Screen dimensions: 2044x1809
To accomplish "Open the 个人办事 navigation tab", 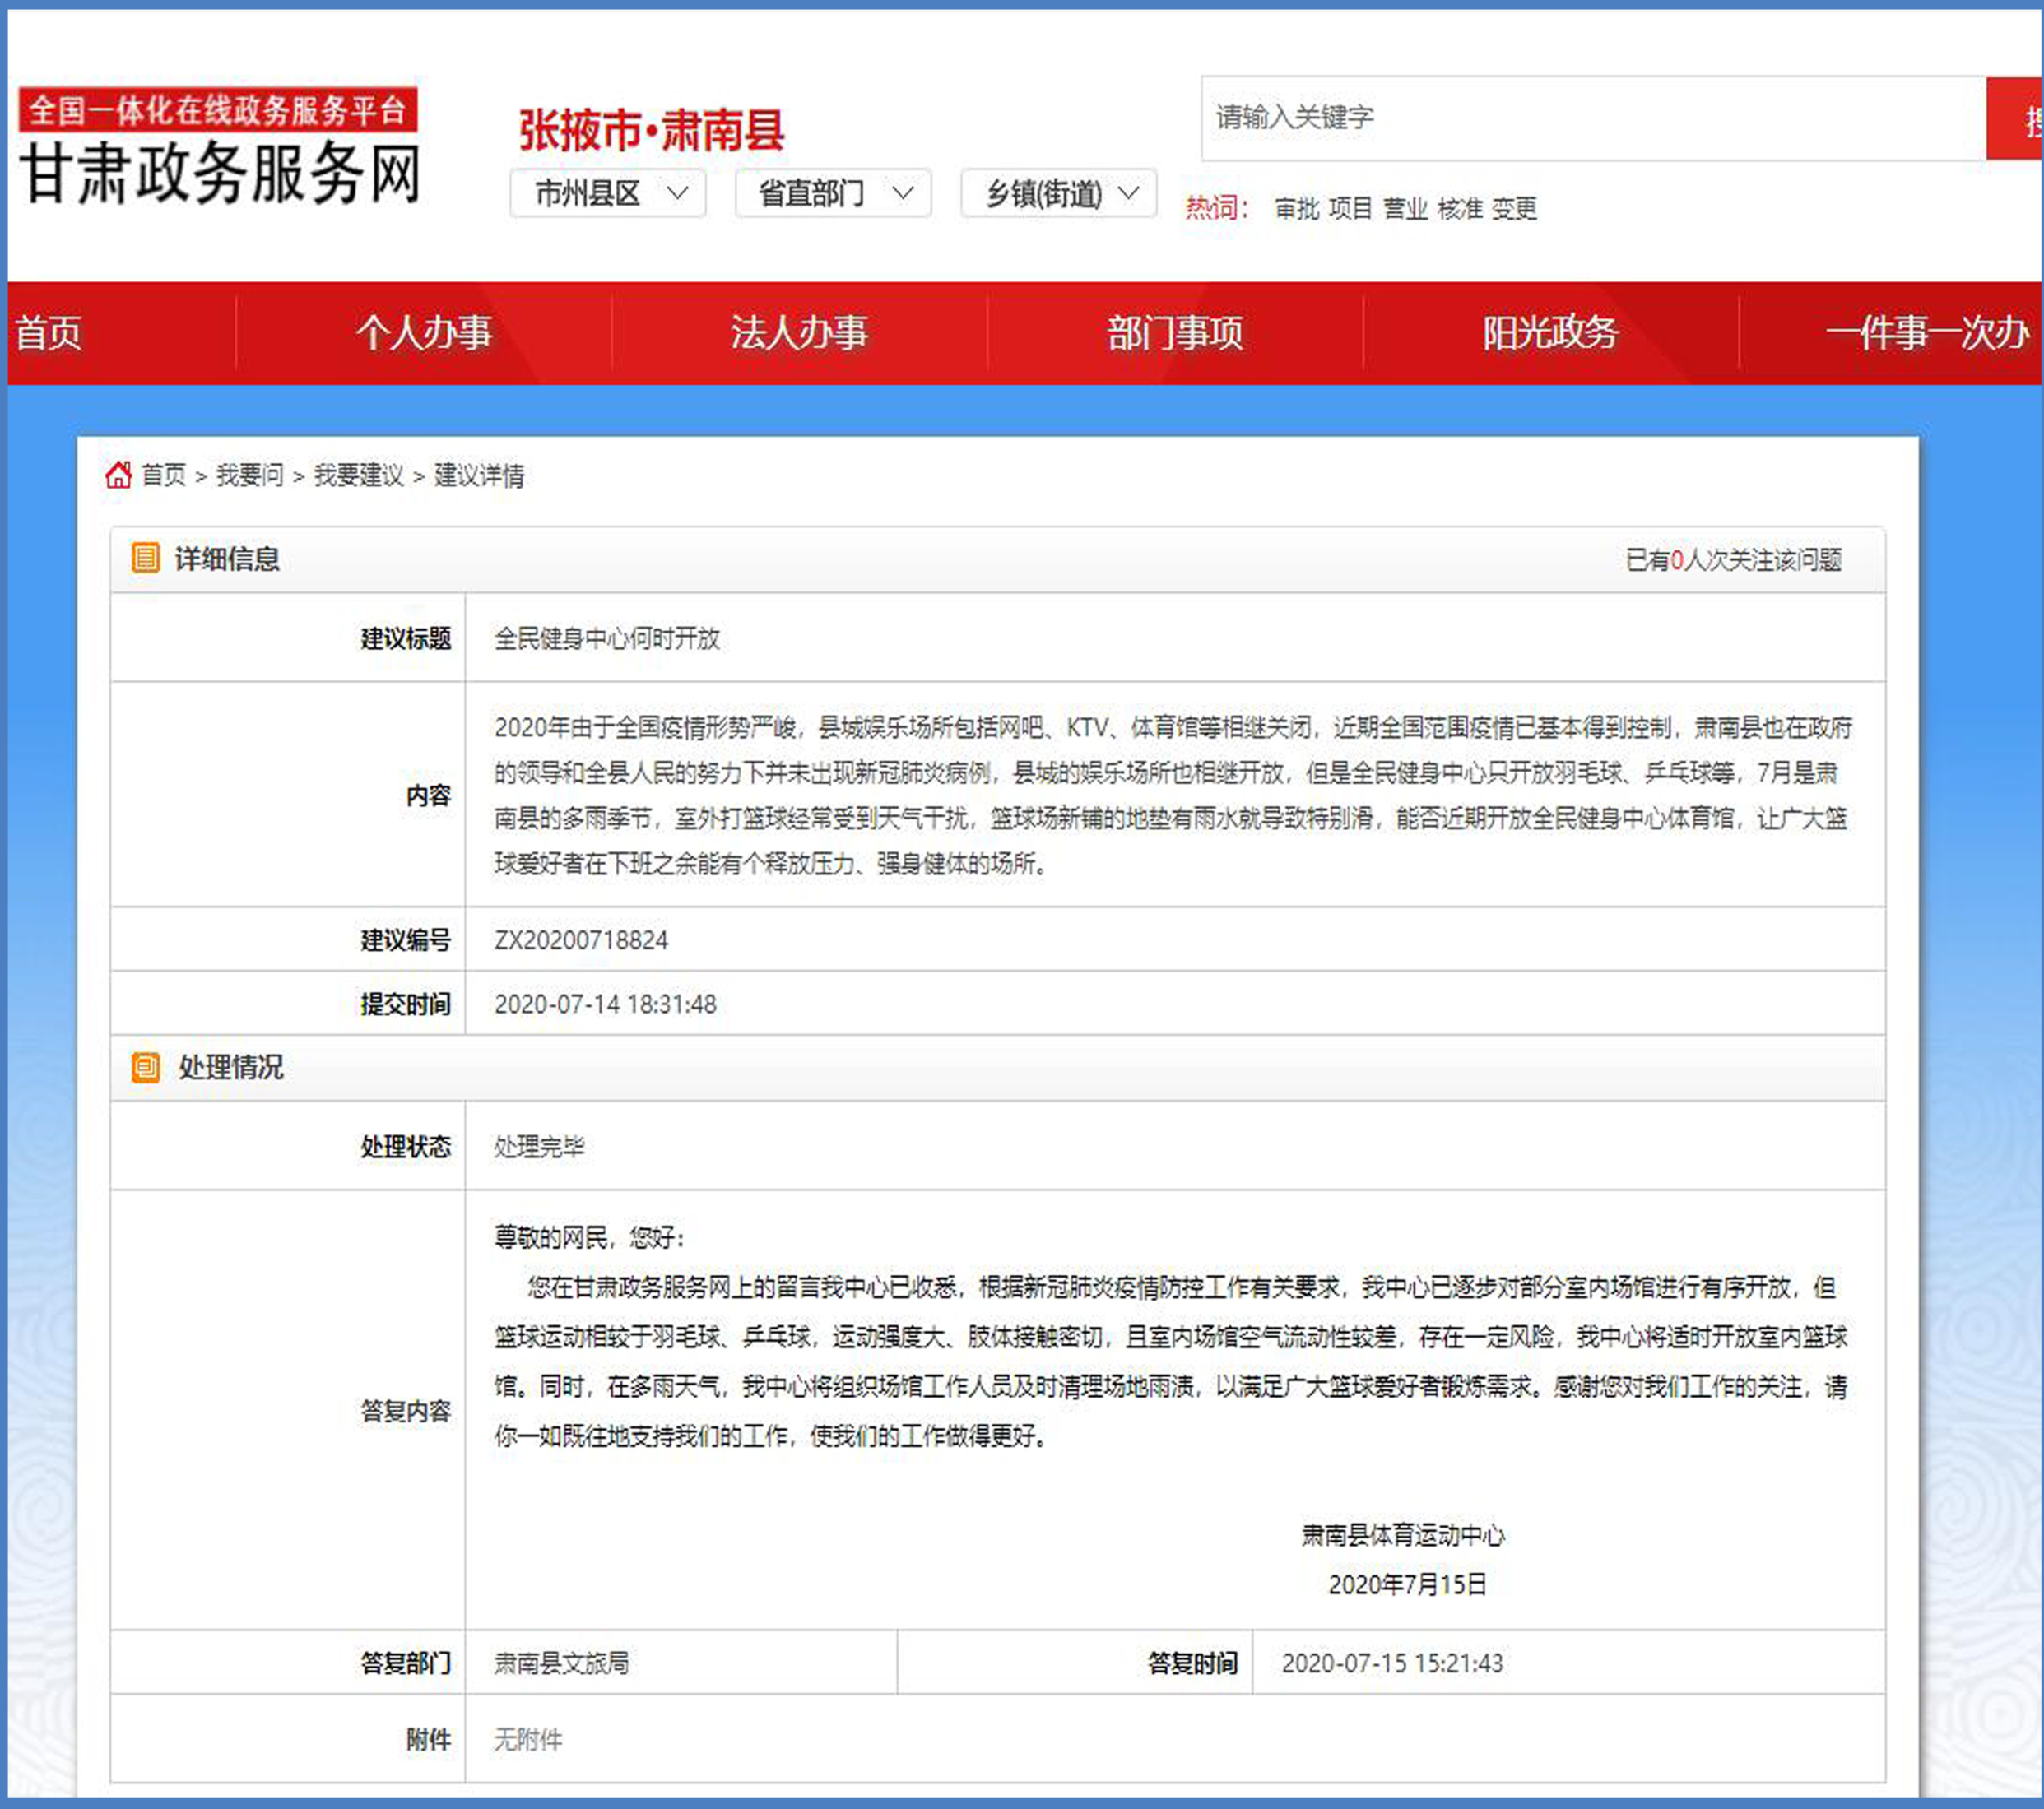I will point(424,332).
